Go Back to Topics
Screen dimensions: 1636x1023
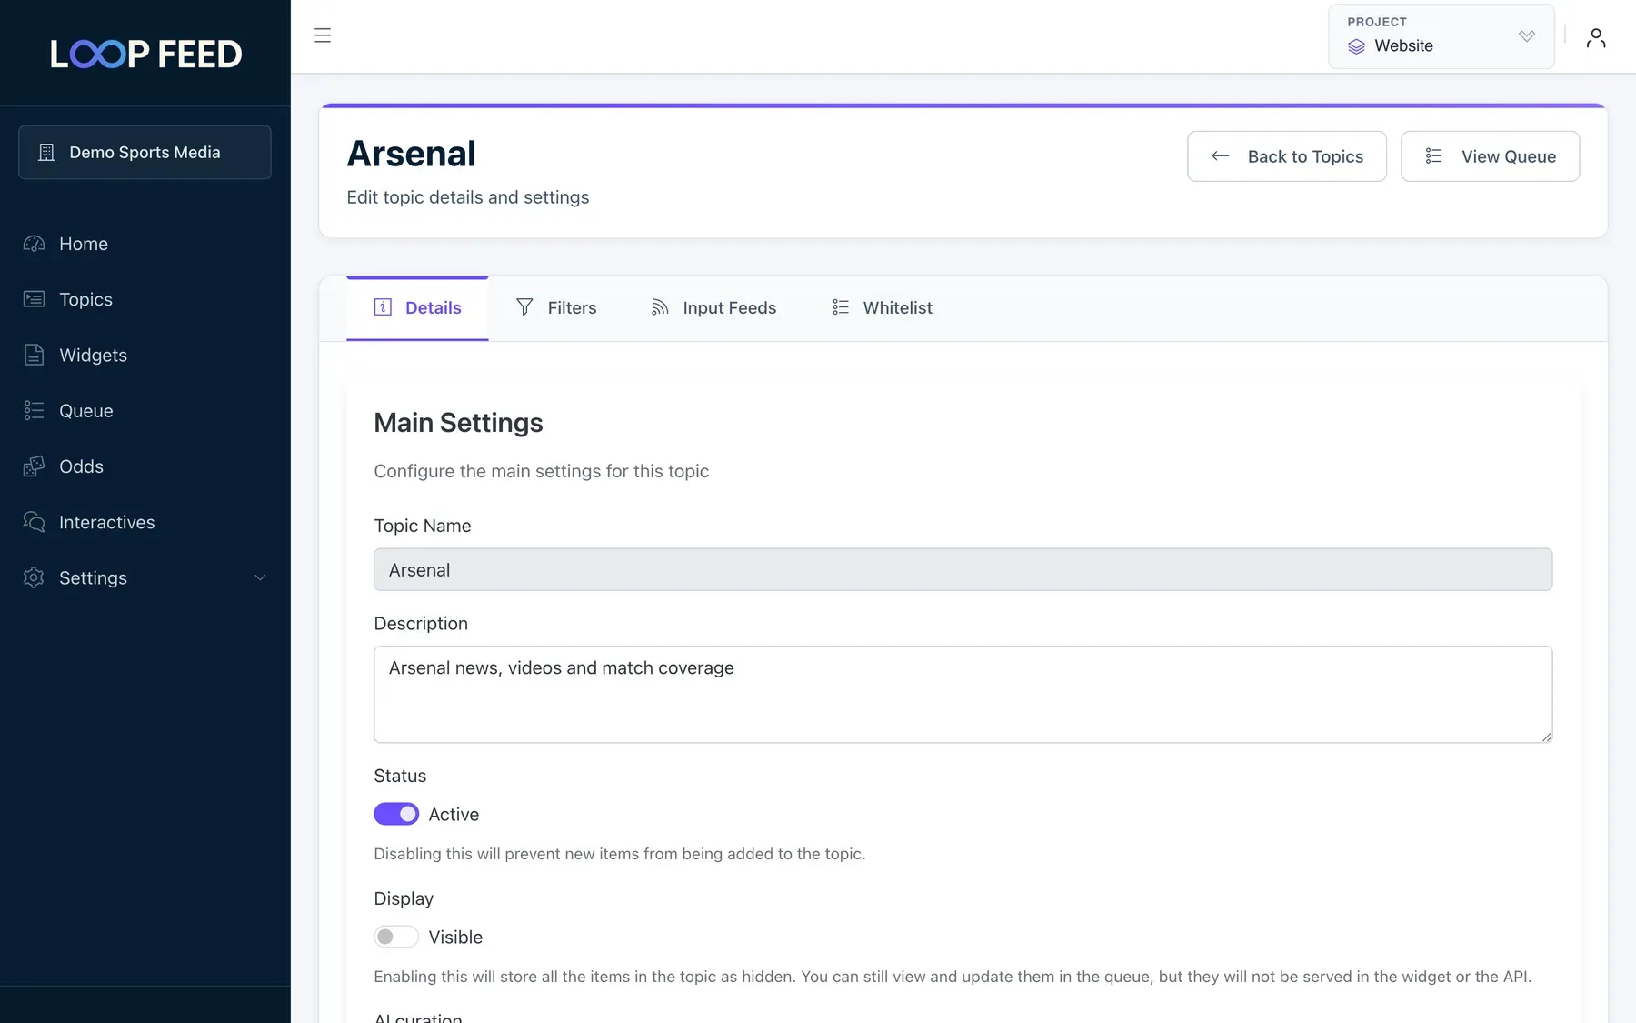pos(1287,156)
